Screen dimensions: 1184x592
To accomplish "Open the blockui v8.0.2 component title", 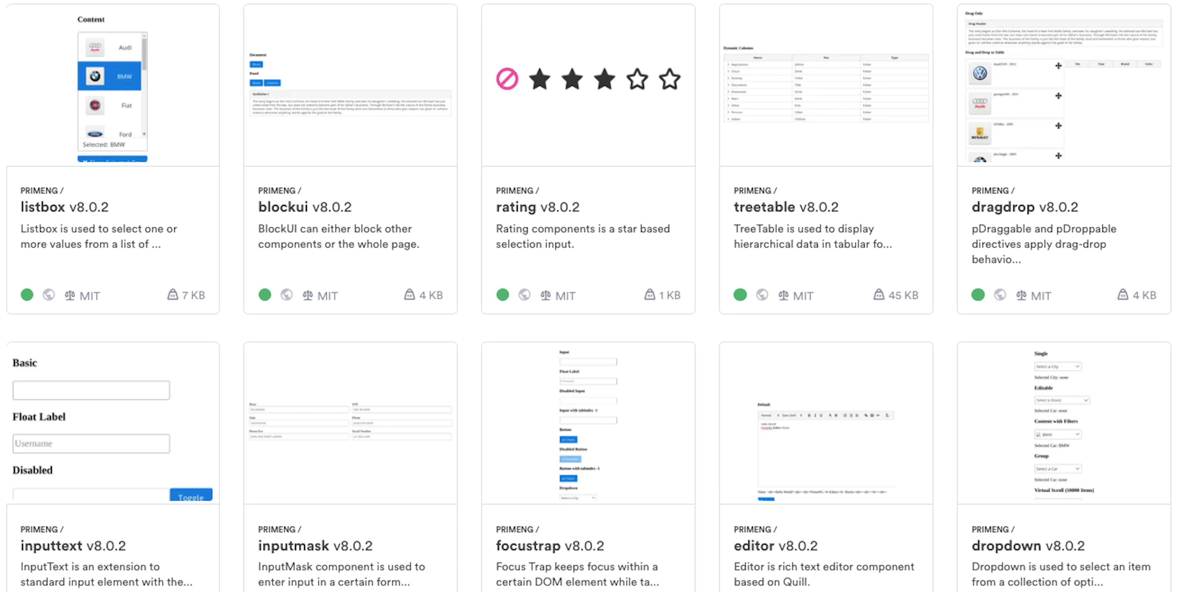I will [305, 207].
